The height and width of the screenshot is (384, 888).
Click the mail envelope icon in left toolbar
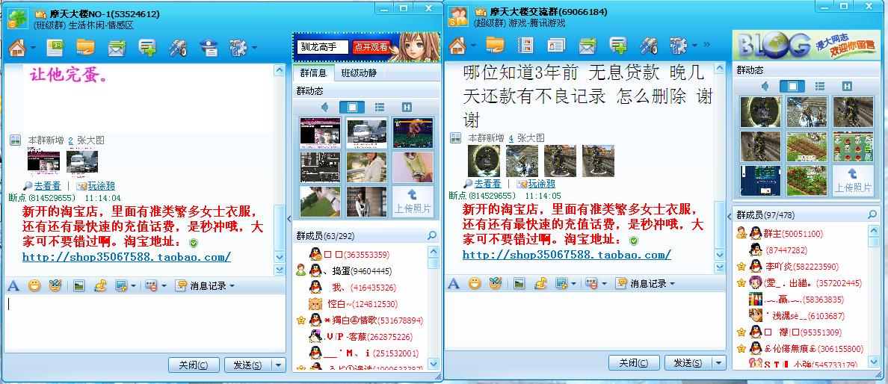[x=116, y=48]
